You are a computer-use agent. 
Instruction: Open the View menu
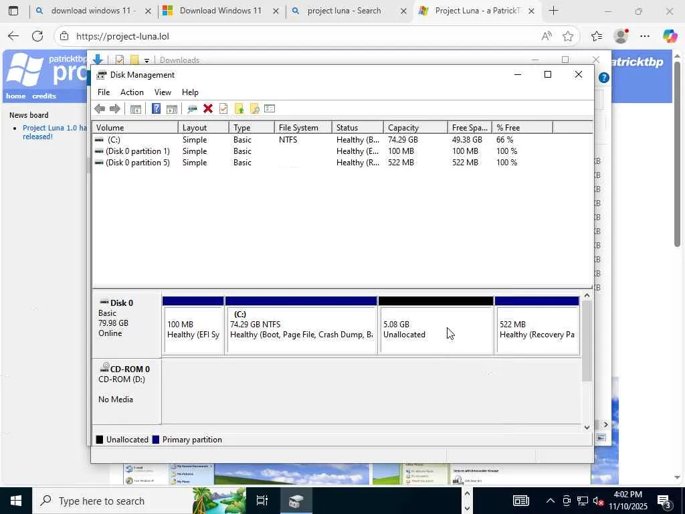tap(163, 92)
